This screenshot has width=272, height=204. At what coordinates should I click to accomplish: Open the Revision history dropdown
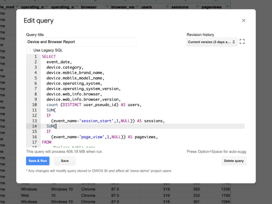(212, 42)
